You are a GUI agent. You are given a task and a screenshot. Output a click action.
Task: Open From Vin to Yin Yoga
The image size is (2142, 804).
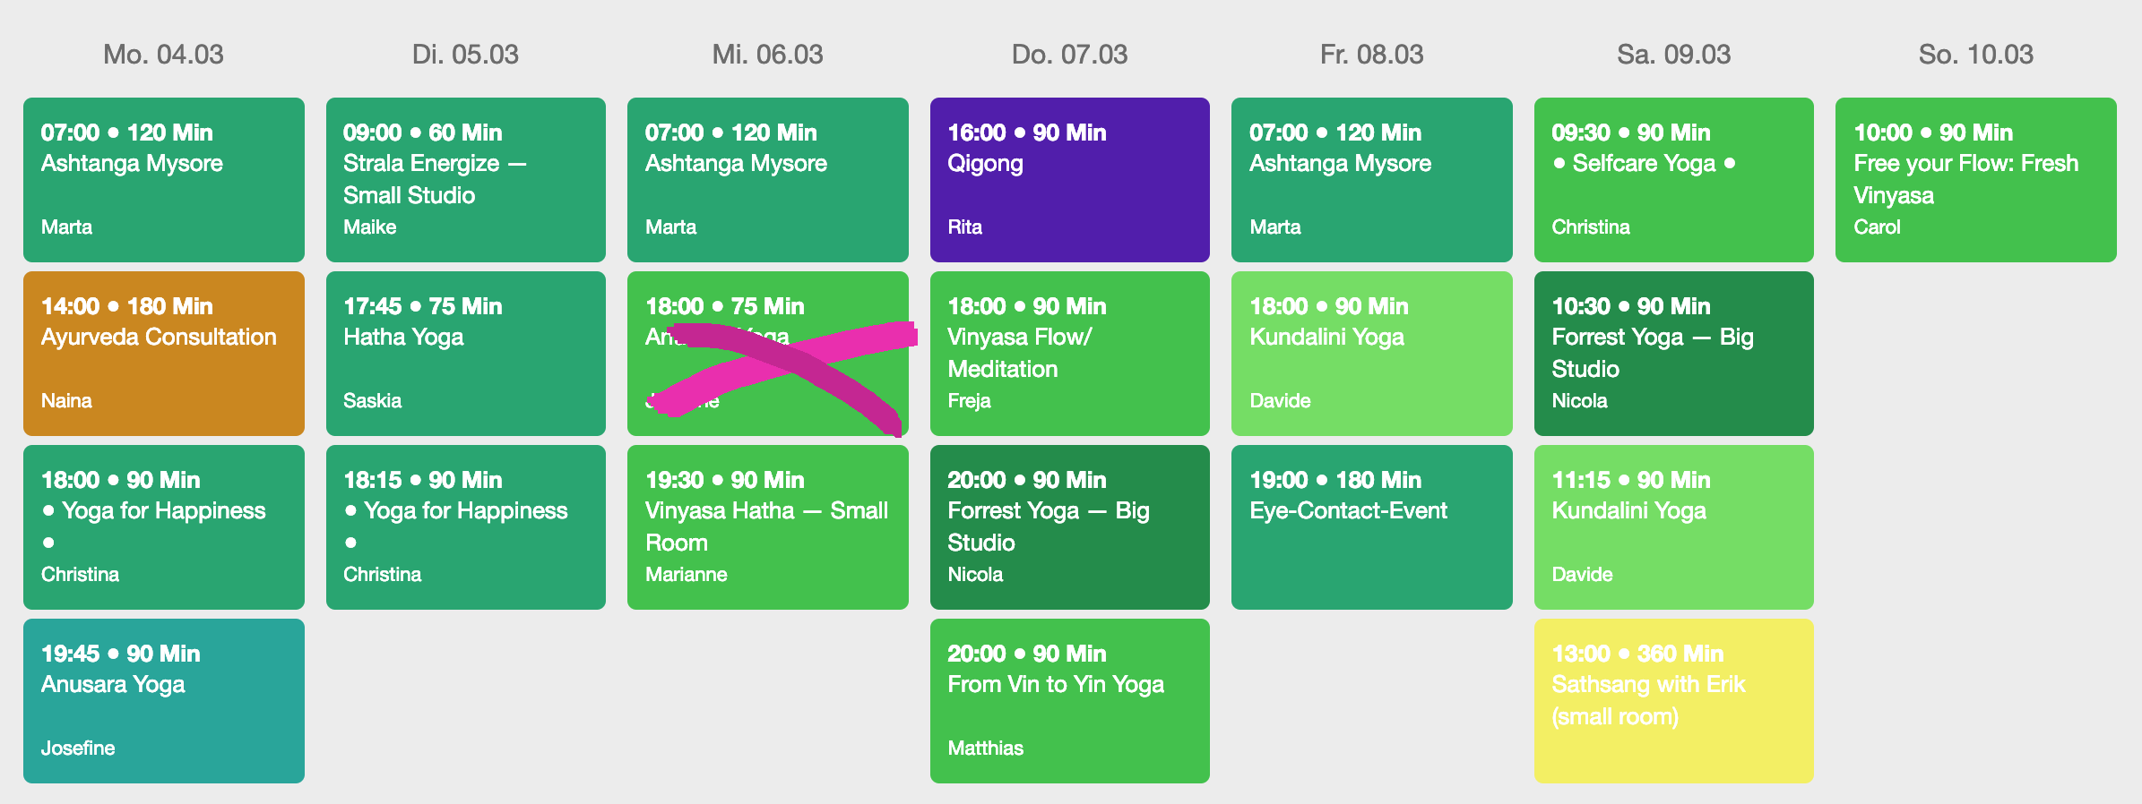(1070, 701)
